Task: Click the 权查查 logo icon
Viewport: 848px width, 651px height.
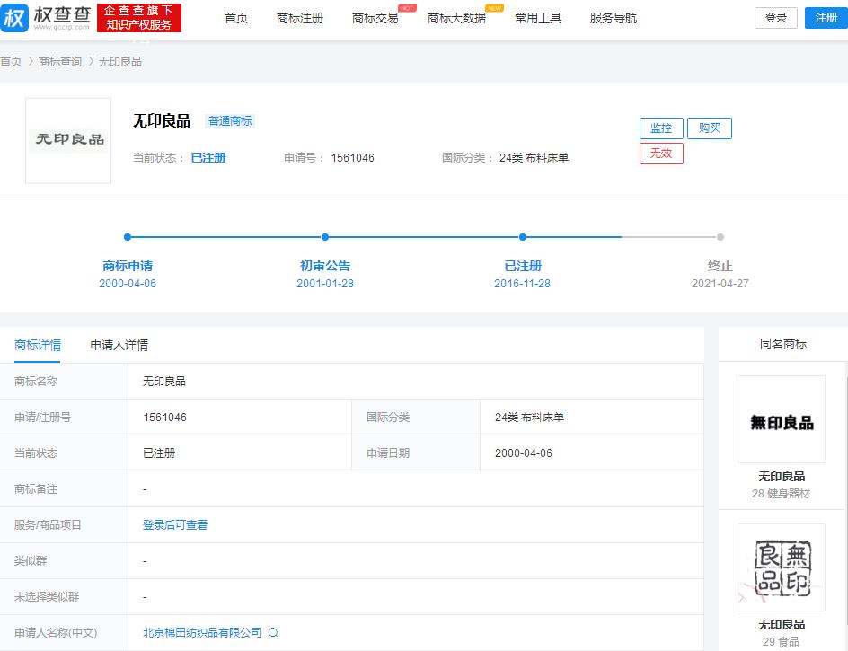Action: click(14, 17)
